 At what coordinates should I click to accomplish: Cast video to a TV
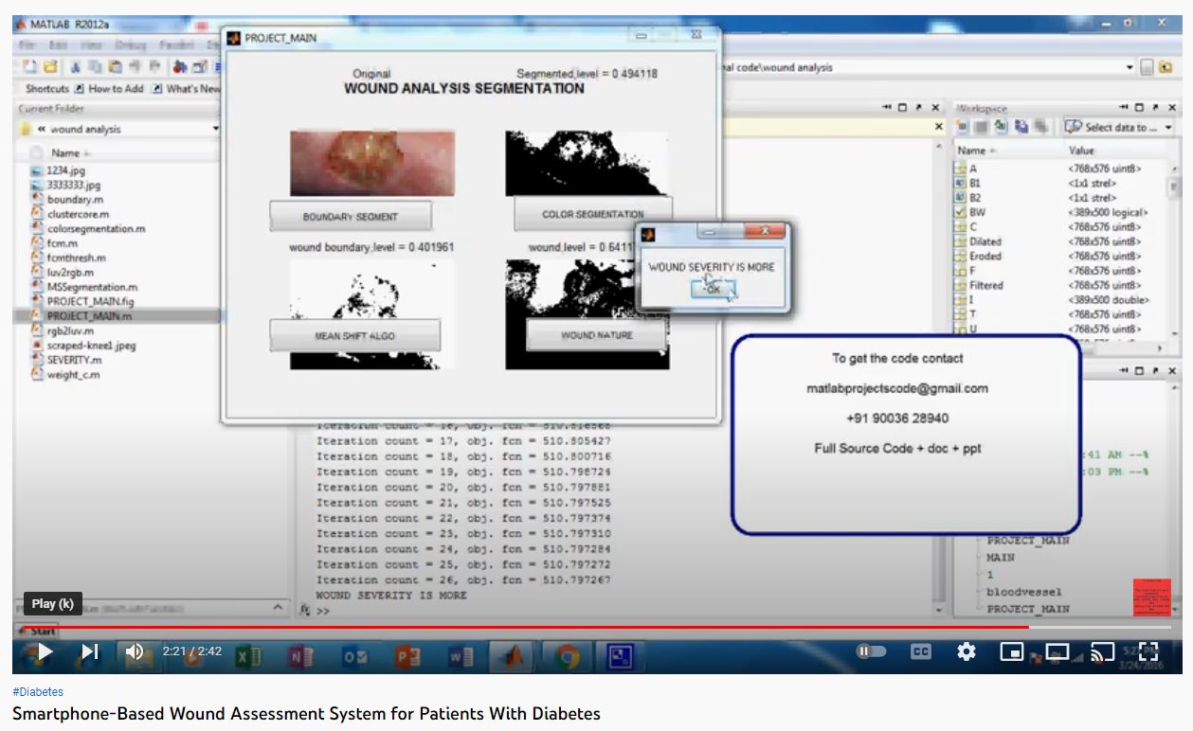1102,651
